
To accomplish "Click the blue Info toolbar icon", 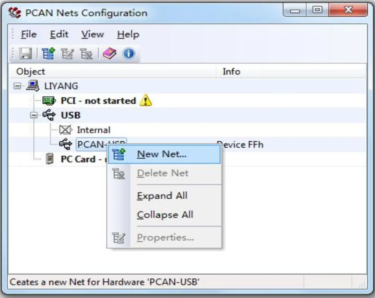I will (x=129, y=53).
